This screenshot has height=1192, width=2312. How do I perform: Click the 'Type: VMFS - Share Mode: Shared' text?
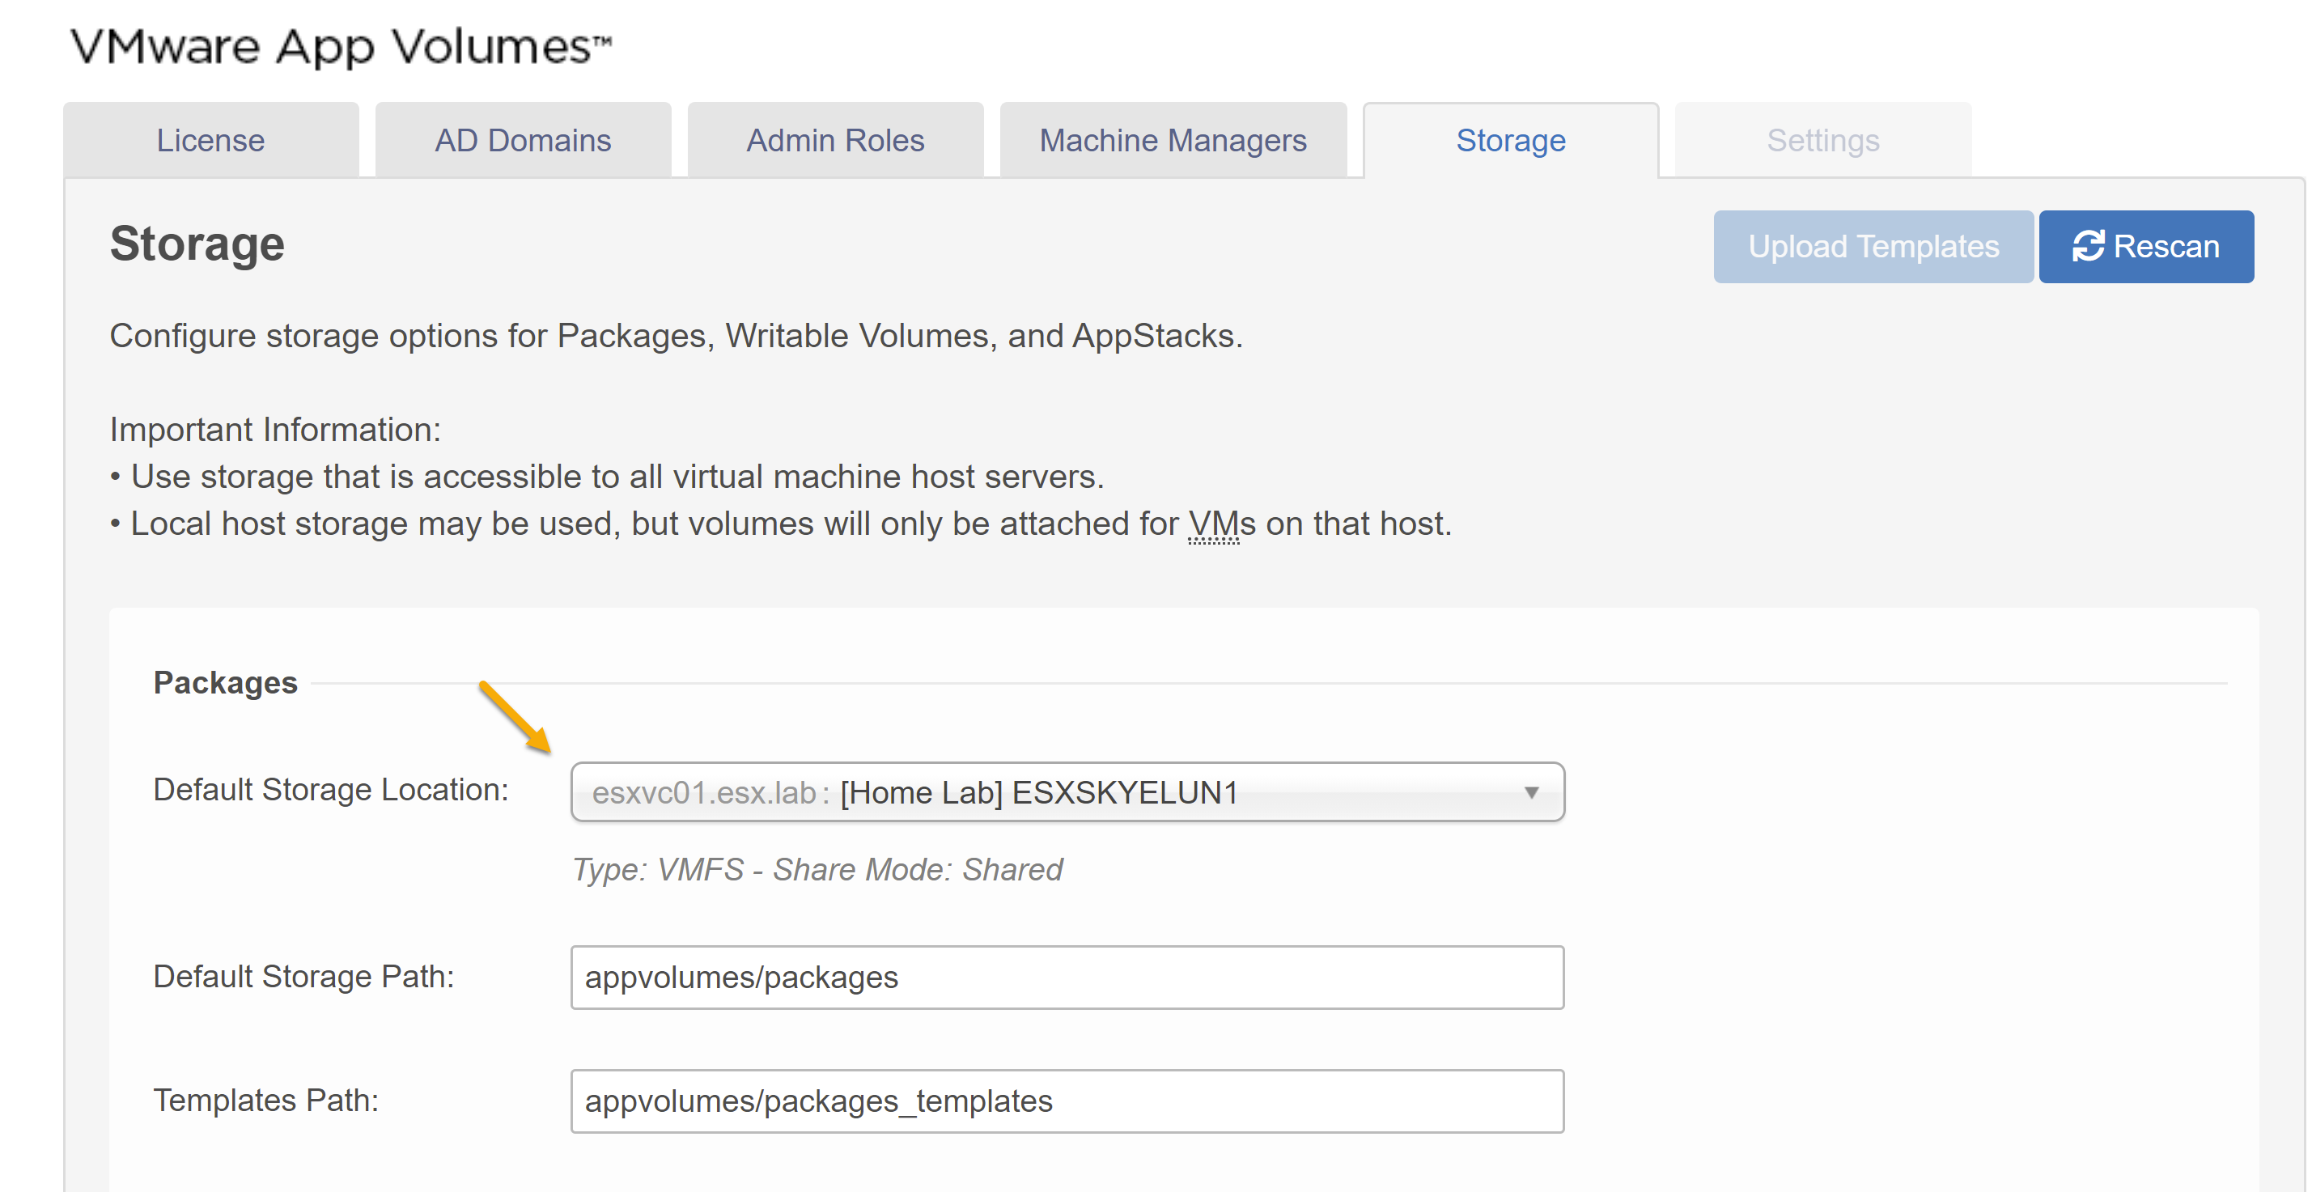click(x=817, y=870)
